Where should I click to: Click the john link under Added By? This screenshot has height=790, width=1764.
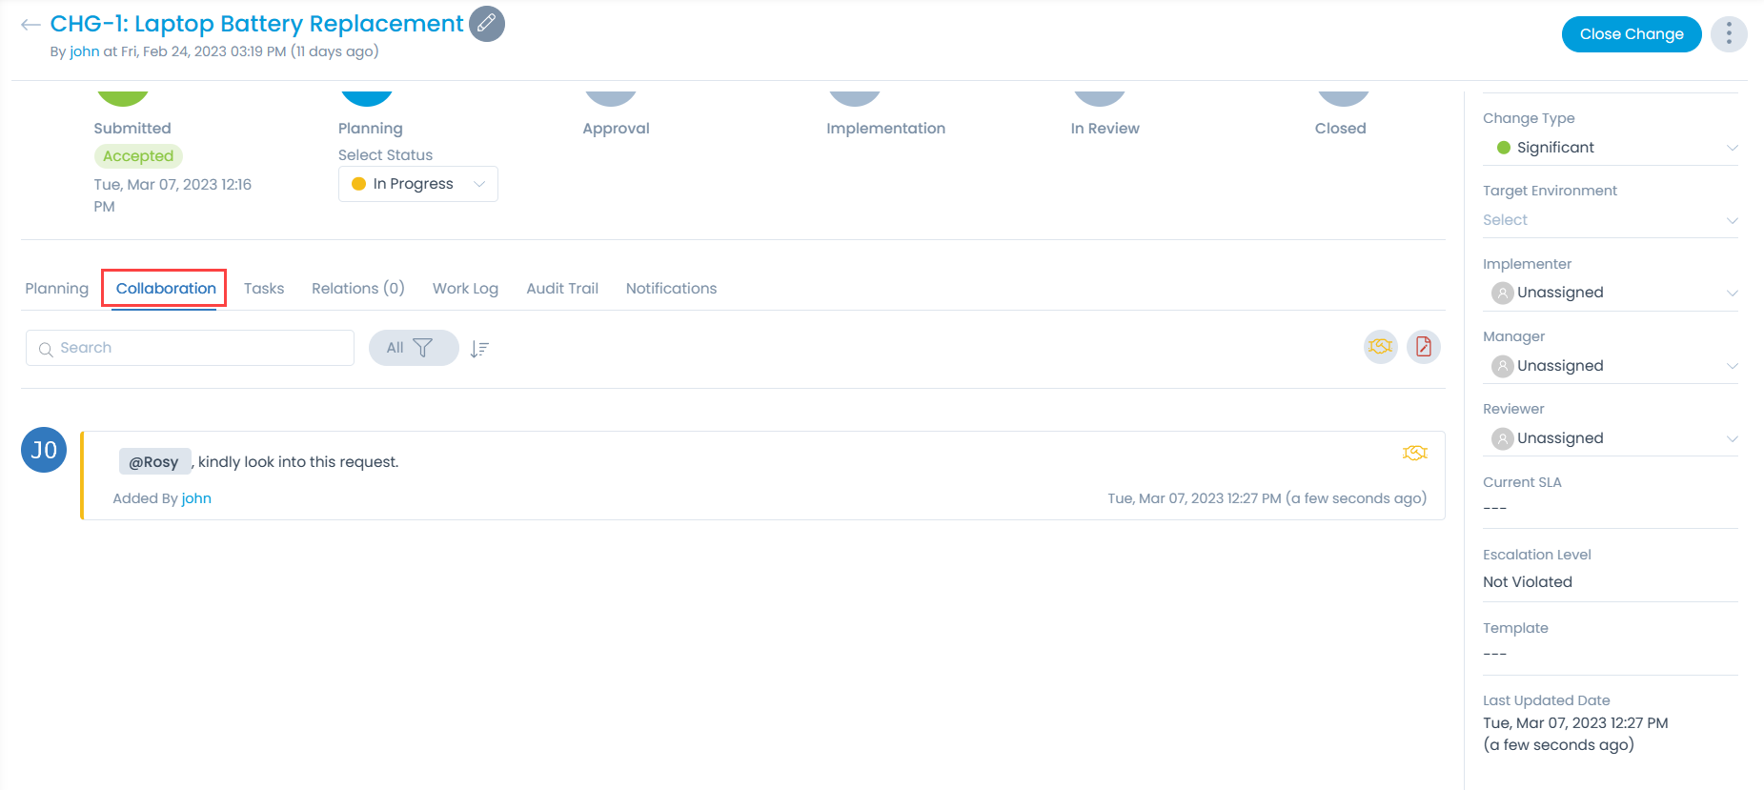[x=196, y=498]
